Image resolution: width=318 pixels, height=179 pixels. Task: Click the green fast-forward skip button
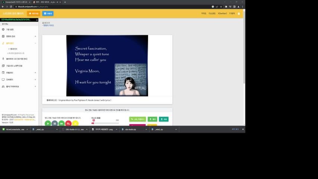pos(62,123)
